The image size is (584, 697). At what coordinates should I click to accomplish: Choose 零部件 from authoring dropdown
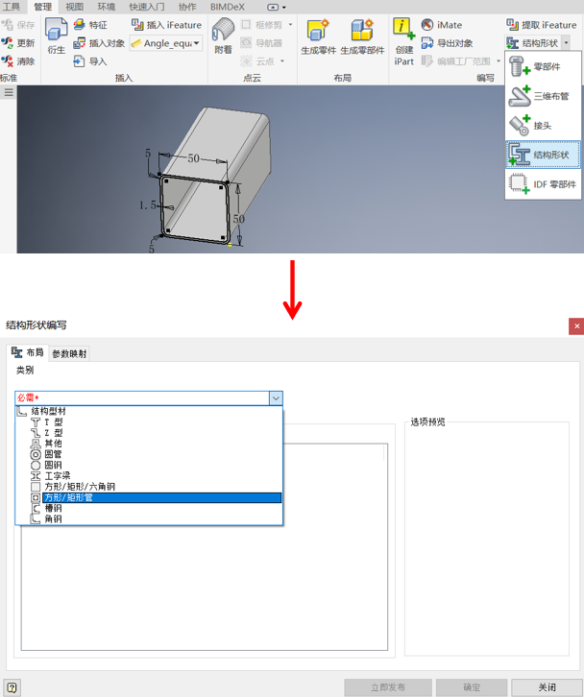point(543,66)
